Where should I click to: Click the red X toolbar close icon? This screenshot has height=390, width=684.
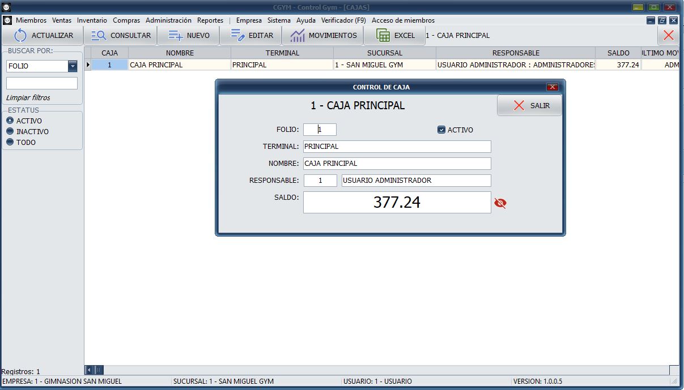pos(669,36)
